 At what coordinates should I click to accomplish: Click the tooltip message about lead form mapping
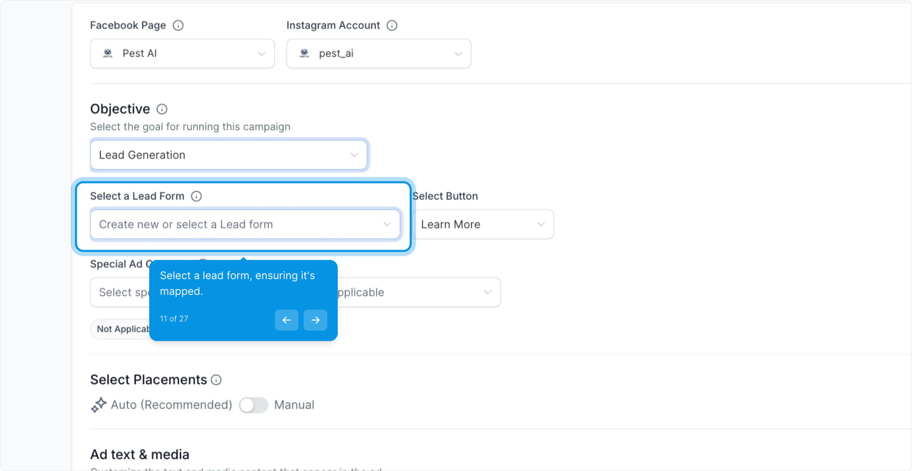[x=237, y=283]
